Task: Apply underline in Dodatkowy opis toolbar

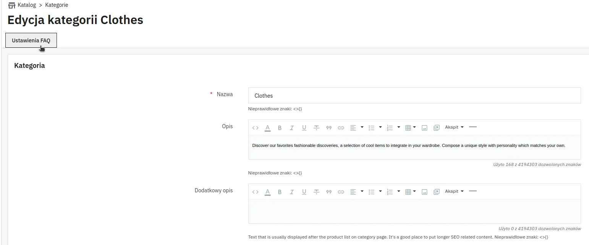Action: [x=304, y=192]
